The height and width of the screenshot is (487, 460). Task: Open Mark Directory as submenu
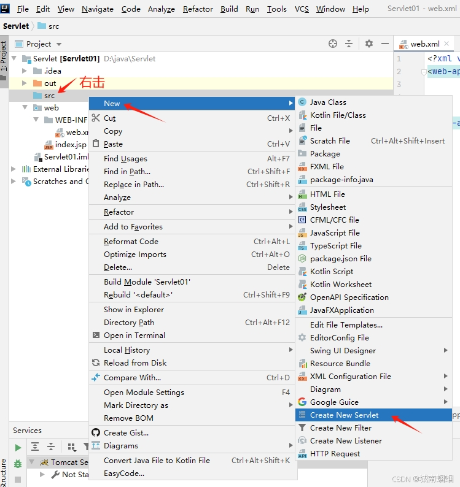(192, 405)
